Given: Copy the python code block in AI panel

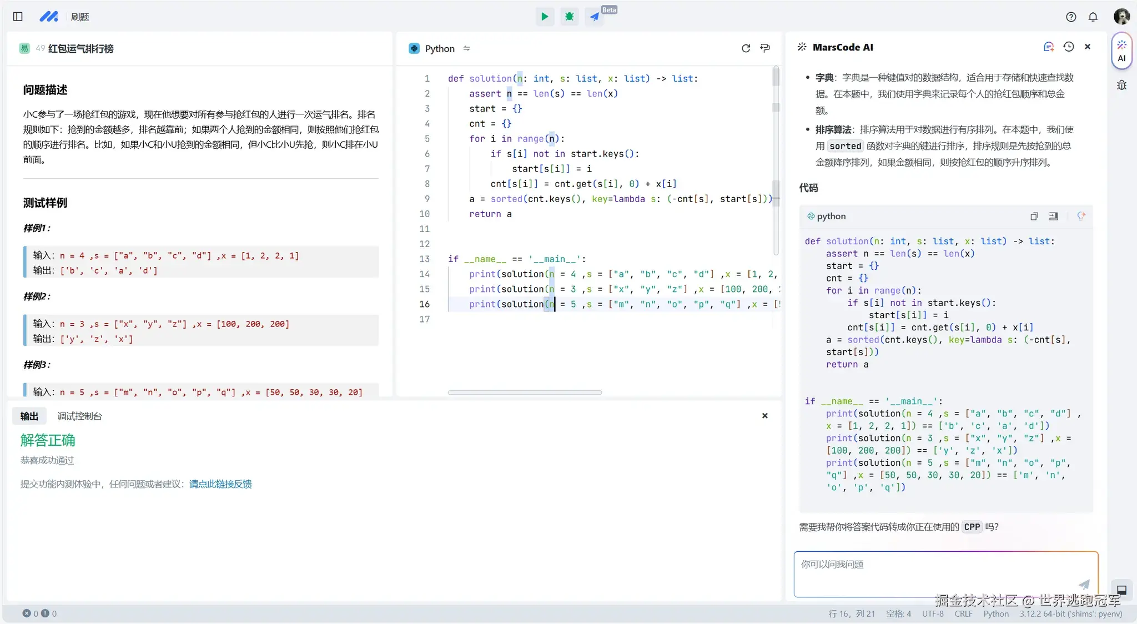Looking at the screenshot, I should coord(1034,217).
